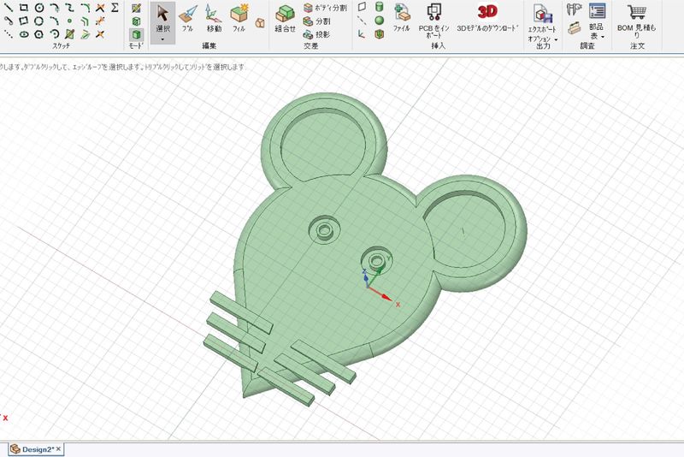The image size is (684, 457).
Task: Click the Shell tool icon
Action: pyautogui.click(x=380, y=34)
